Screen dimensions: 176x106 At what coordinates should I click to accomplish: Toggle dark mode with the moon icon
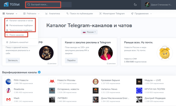click(135, 5)
